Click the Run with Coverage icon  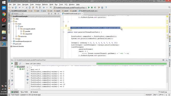pyautogui.click(x=95, y=7)
